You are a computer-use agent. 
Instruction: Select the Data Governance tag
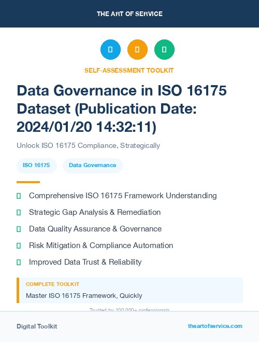[93, 166]
